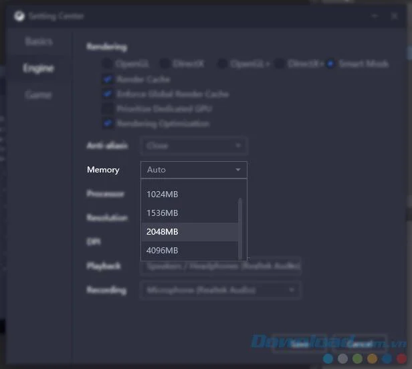The width and height of the screenshot is (412, 369).
Task: Choose the DirectX rendering mode
Action: (x=165, y=64)
